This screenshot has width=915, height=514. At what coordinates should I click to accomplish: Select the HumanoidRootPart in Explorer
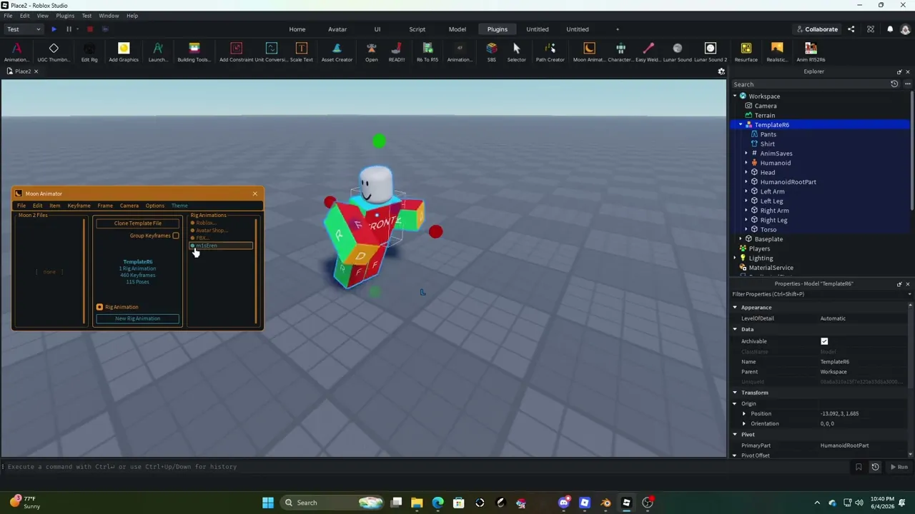click(x=788, y=182)
